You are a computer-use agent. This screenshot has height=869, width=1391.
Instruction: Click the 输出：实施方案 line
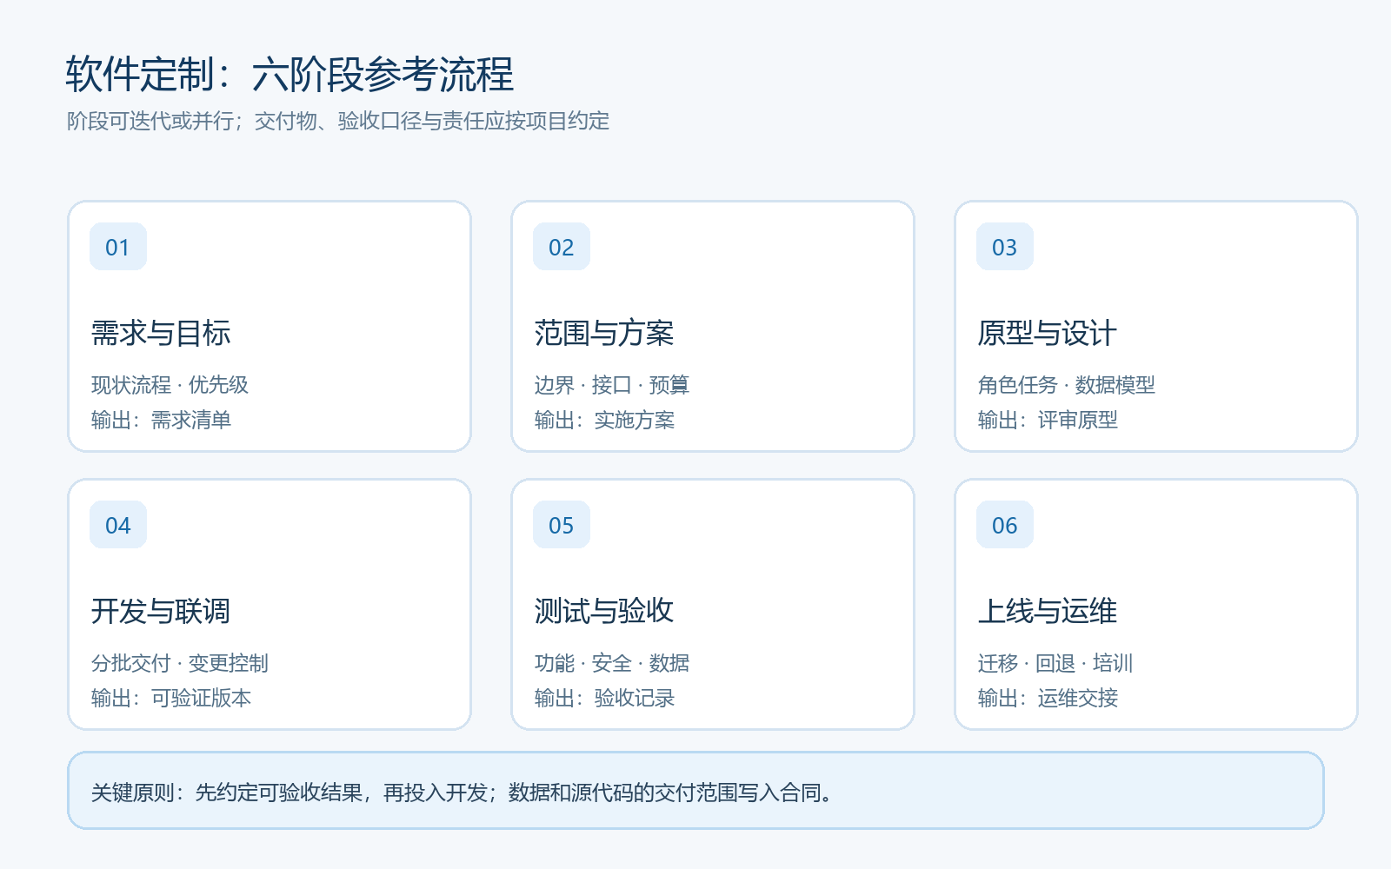[604, 421]
